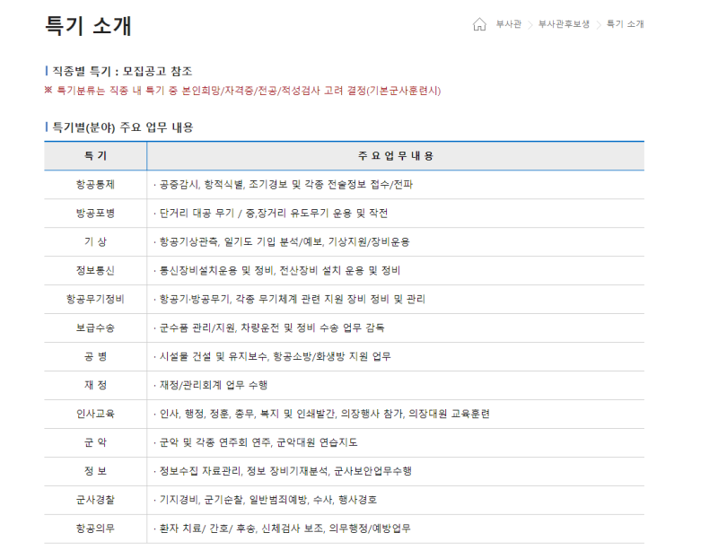Go to the 부사관후보생 breadcrumb link

click(564, 24)
